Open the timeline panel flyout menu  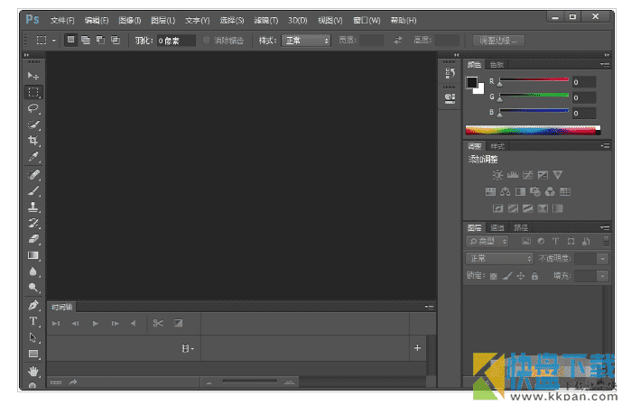[x=429, y=307]
